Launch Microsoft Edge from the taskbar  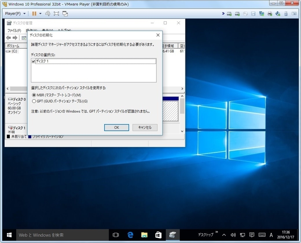[x=130, y=235]
